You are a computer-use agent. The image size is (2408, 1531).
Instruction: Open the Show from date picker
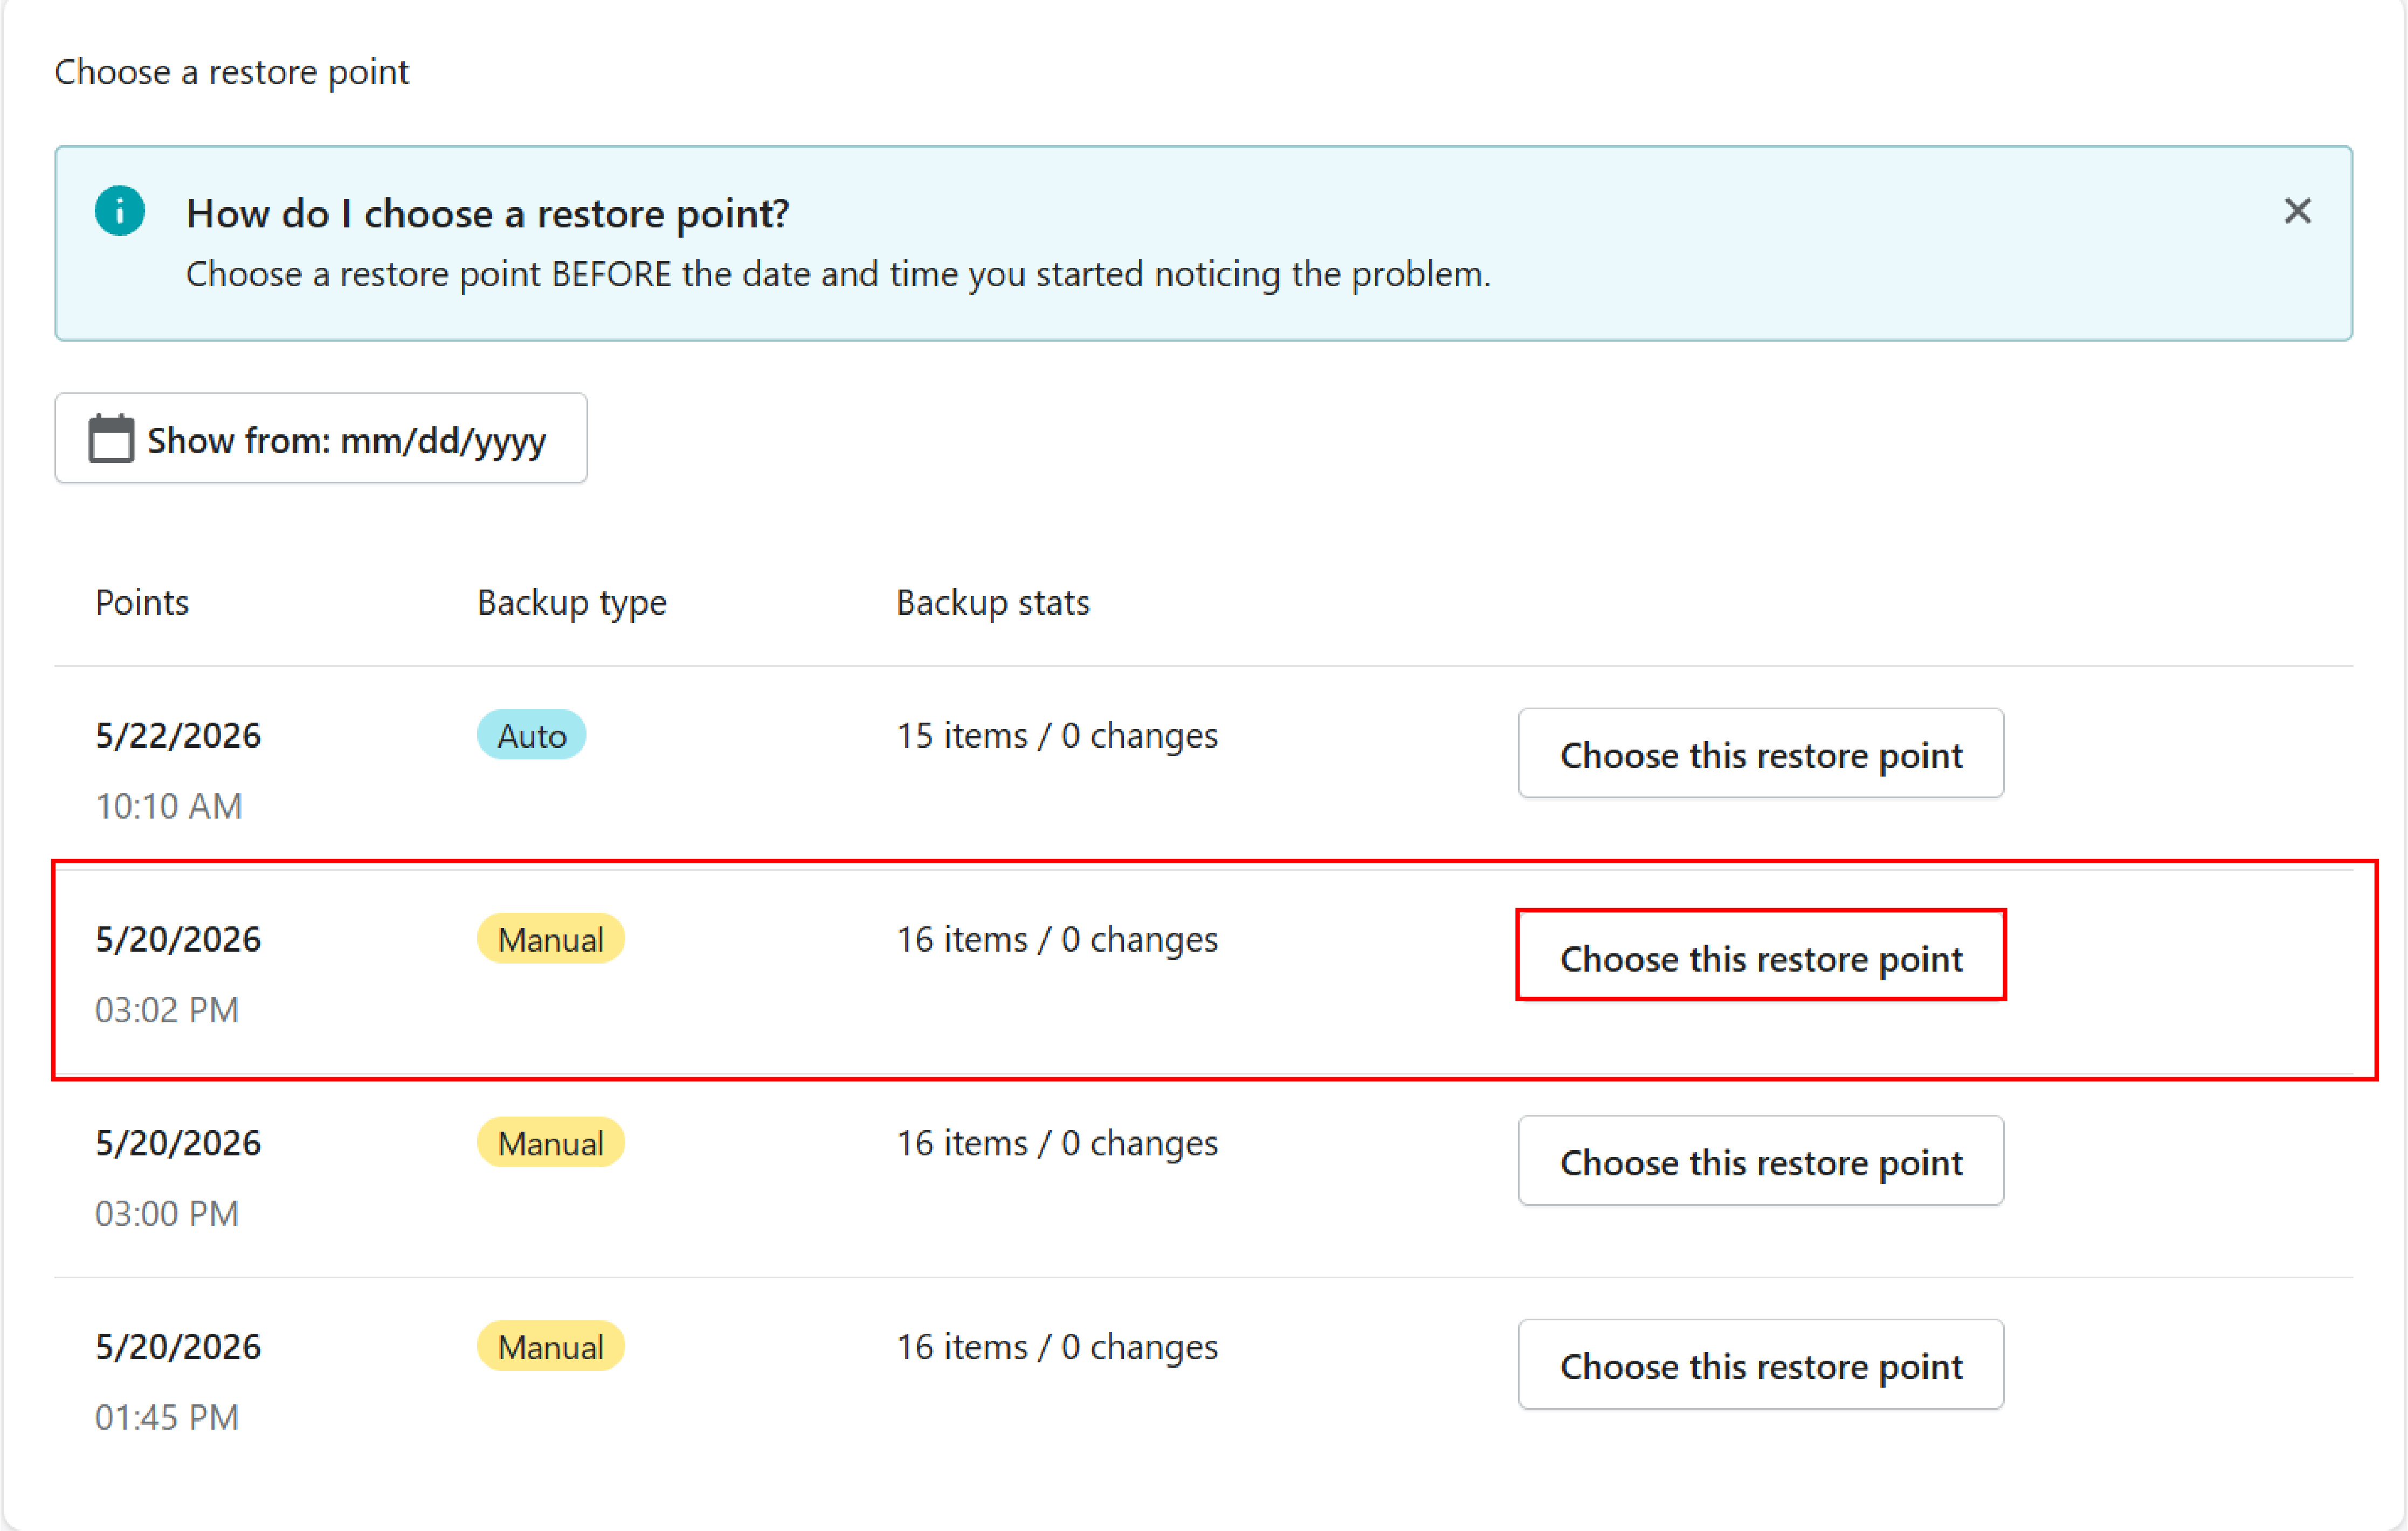[x=321, y=438]
